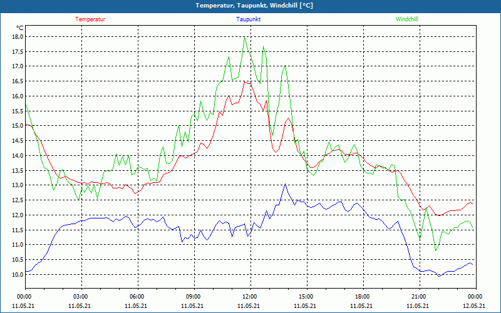Image resolution: width=501 pixels, height=313 pixels.
Task: Select the blue Taupunkt legend label
Action: pyautogui.click(x=249, y=19)
